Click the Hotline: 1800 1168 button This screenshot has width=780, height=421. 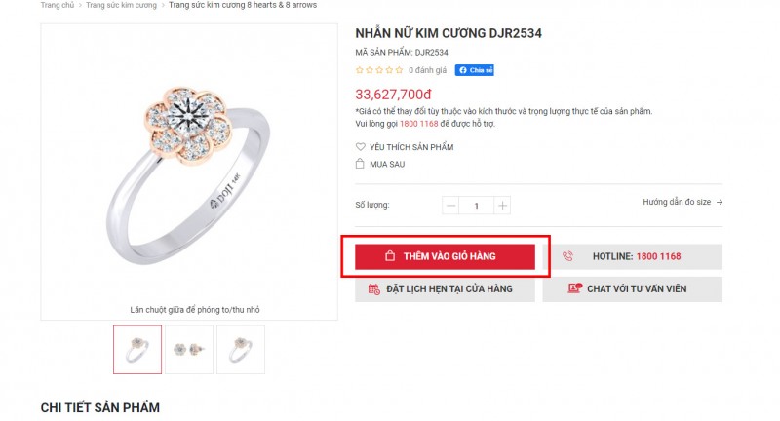632,256
